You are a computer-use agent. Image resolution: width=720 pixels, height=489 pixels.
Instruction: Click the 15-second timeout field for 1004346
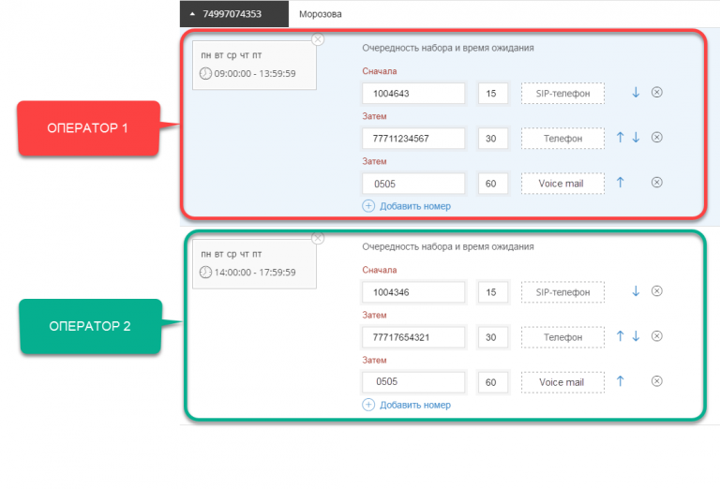click(491, 291)
